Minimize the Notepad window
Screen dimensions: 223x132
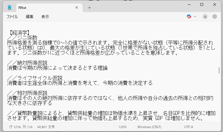[189, 4]
